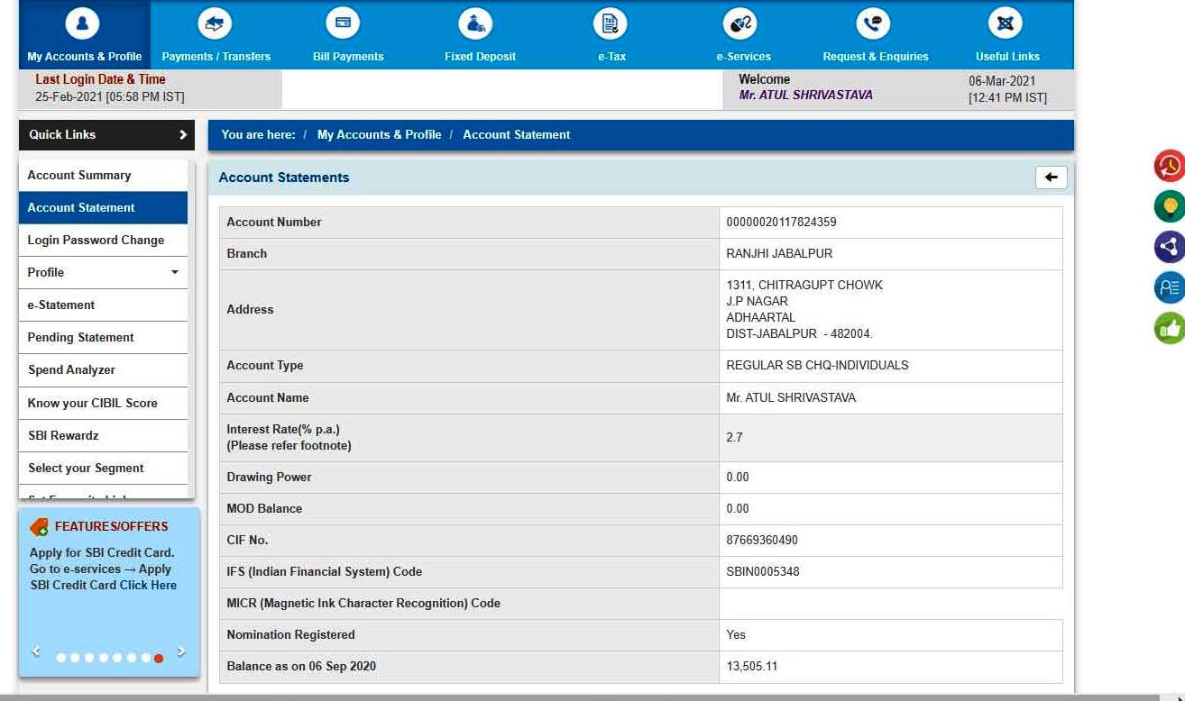
Task: Click the Apply for SBI Credit Card offer
Action: point(103,569)
